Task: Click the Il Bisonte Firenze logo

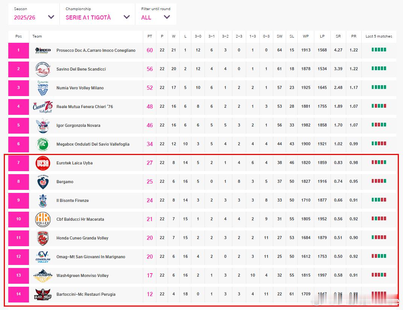Action: pyautogui.click(x=42, y=200)
